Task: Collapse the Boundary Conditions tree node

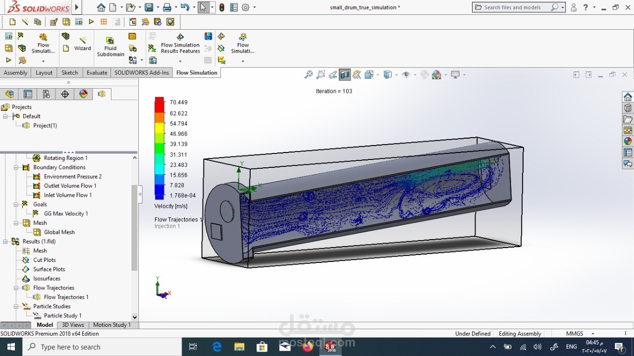Action: (x=16, y=167)
